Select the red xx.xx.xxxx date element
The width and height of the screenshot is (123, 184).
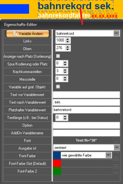click(x=104, y=16)
